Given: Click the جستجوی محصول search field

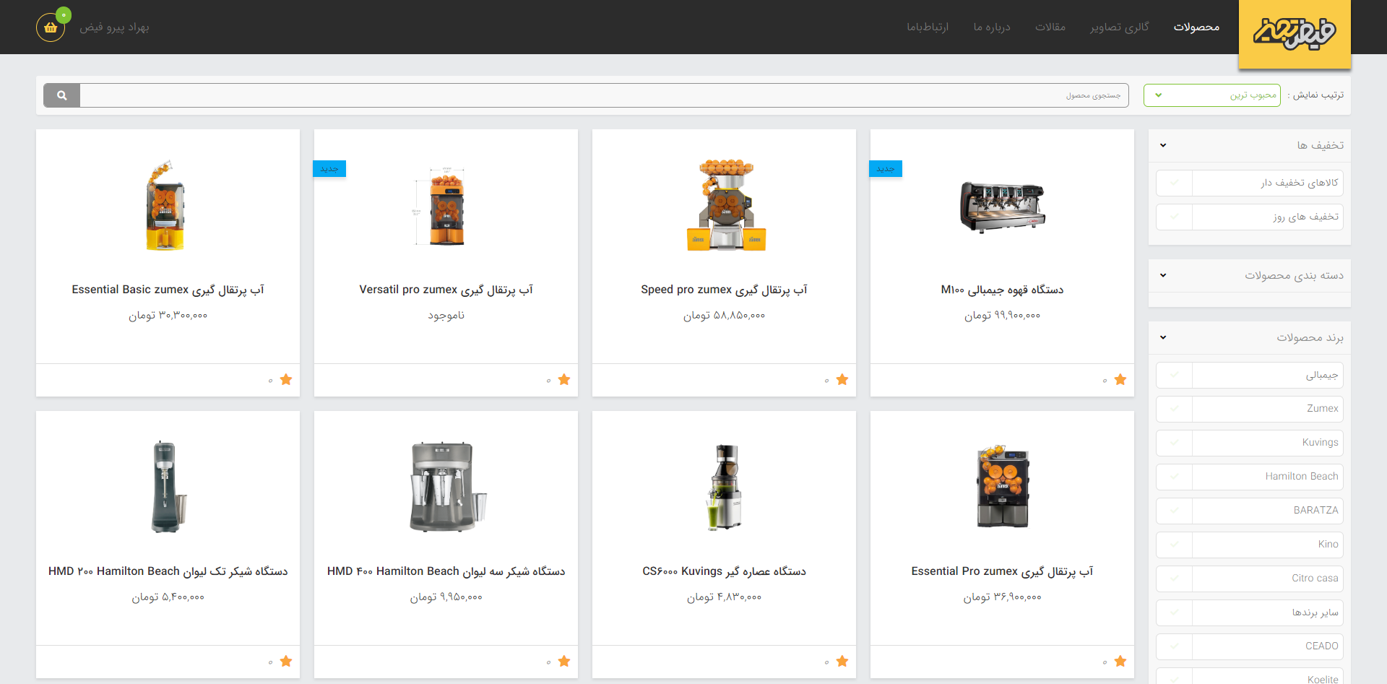Looking at the screenshot, I should pyautogui.click(x=604, y=95).
